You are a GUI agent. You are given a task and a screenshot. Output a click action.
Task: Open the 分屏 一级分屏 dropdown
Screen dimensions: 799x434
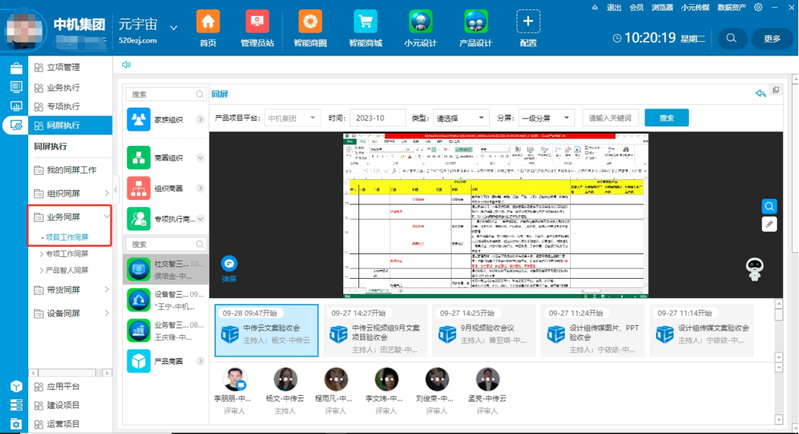[x=545, y=118]
